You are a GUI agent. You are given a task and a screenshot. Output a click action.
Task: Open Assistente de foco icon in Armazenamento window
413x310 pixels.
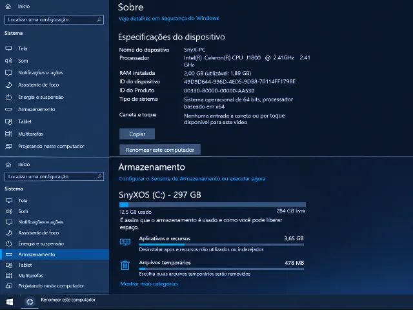(9, 232)
